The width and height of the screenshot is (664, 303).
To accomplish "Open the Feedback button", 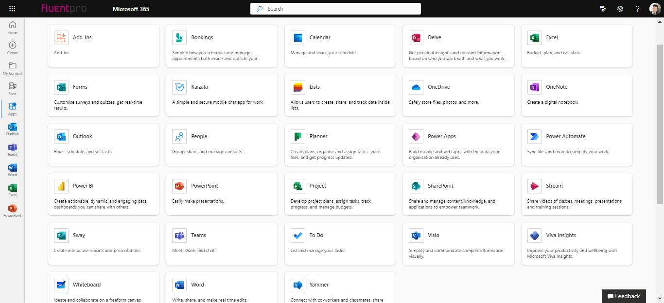I will coord(624,296).
